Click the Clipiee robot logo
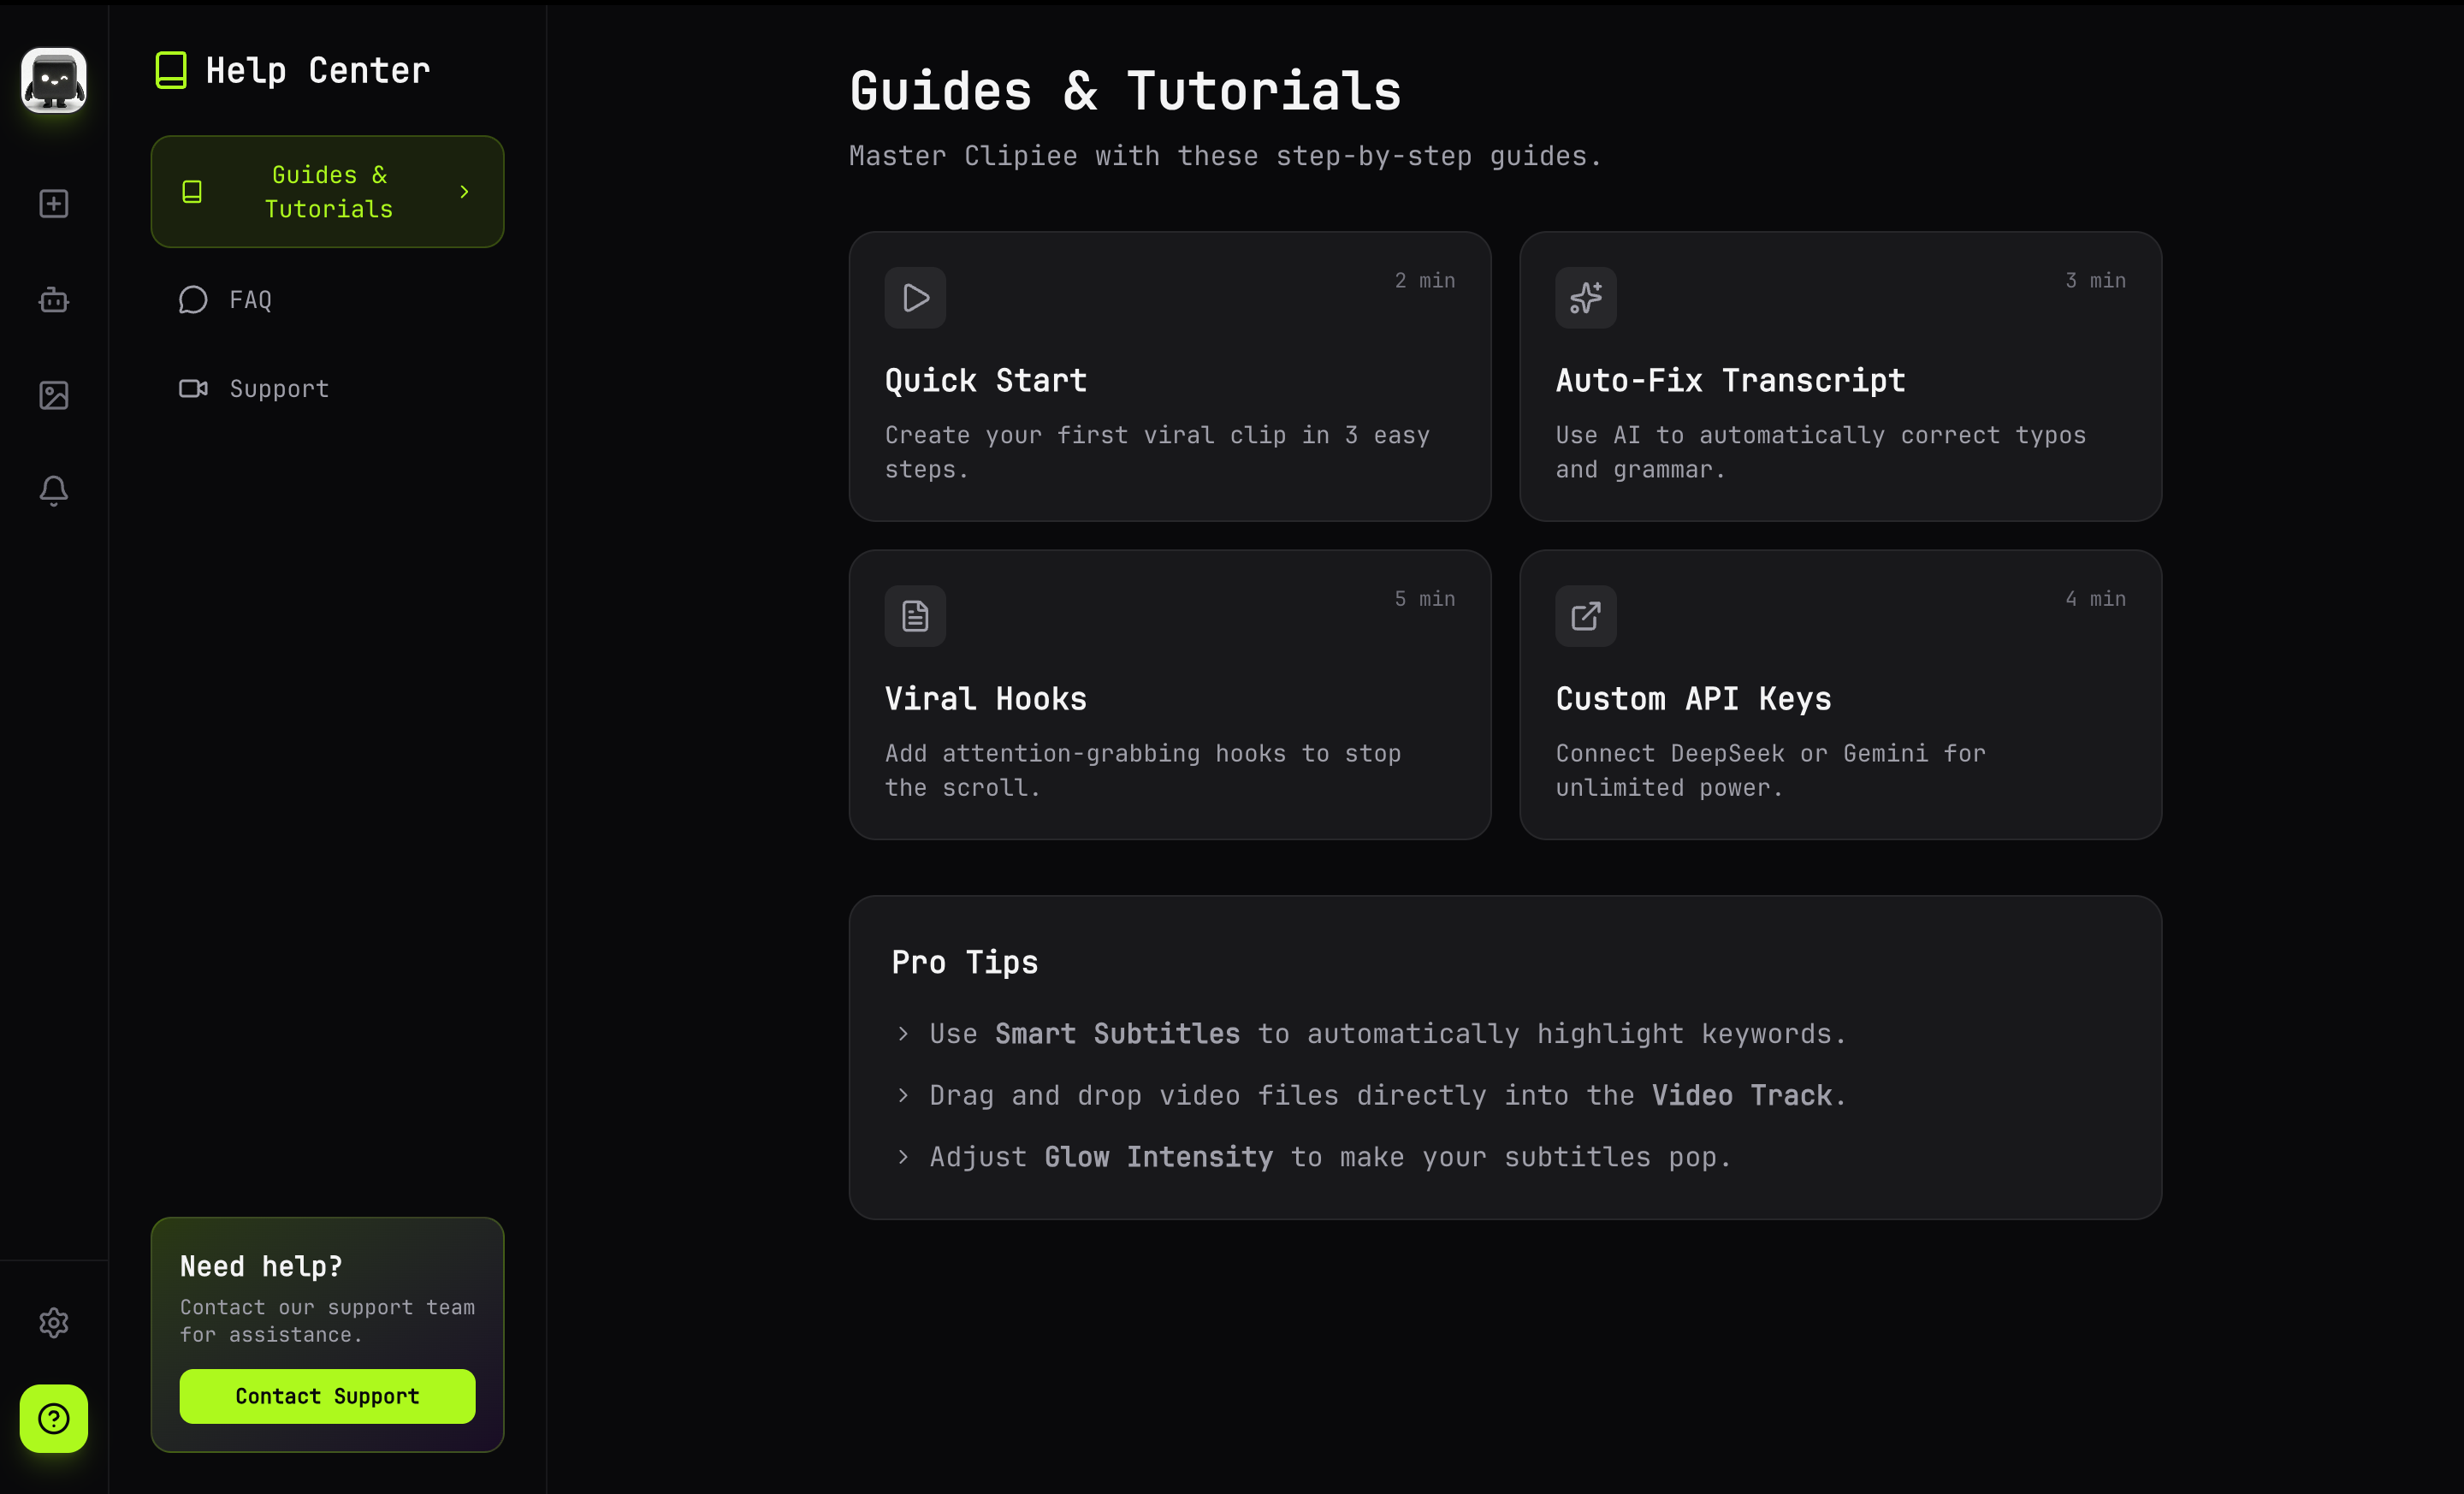Viewport: 2464px width, 1494px height. pos(52,80)
